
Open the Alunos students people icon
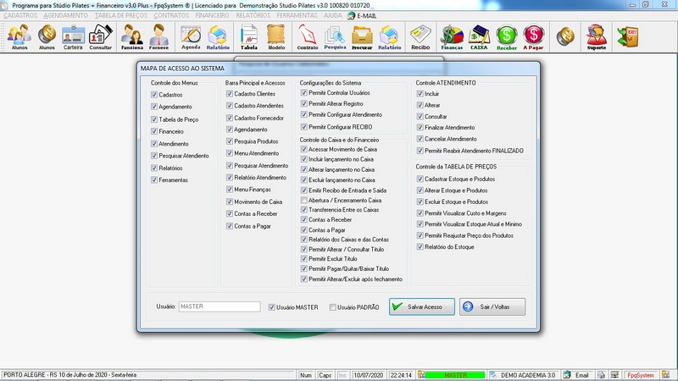[x=19, y=37]
